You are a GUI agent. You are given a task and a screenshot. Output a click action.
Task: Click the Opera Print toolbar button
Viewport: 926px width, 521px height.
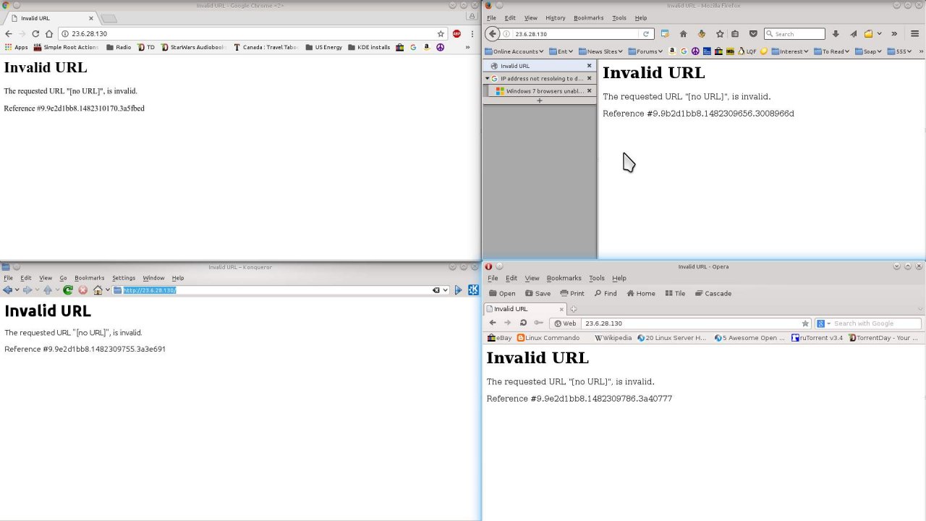coord(572,294)
